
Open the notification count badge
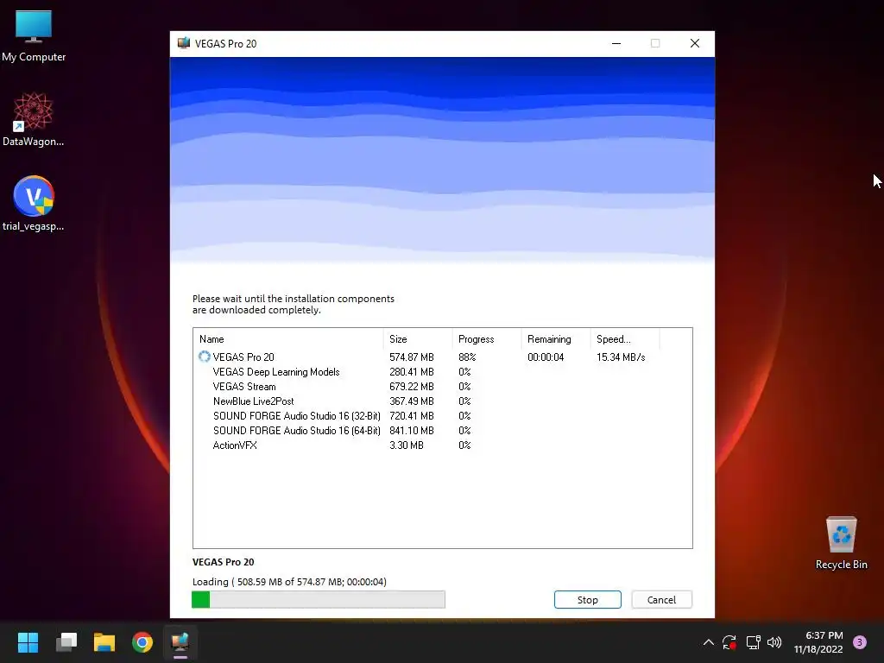pos(860,642)
